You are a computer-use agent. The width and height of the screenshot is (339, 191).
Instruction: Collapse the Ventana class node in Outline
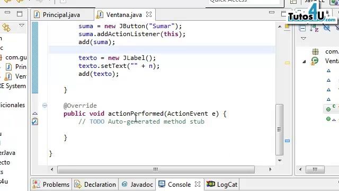(304, 62)
